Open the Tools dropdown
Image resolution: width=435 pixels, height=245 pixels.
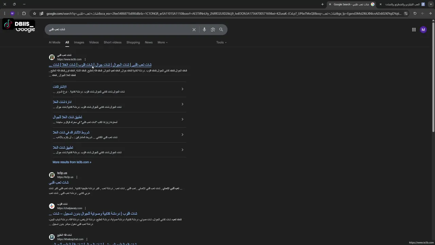coord(221,43)
